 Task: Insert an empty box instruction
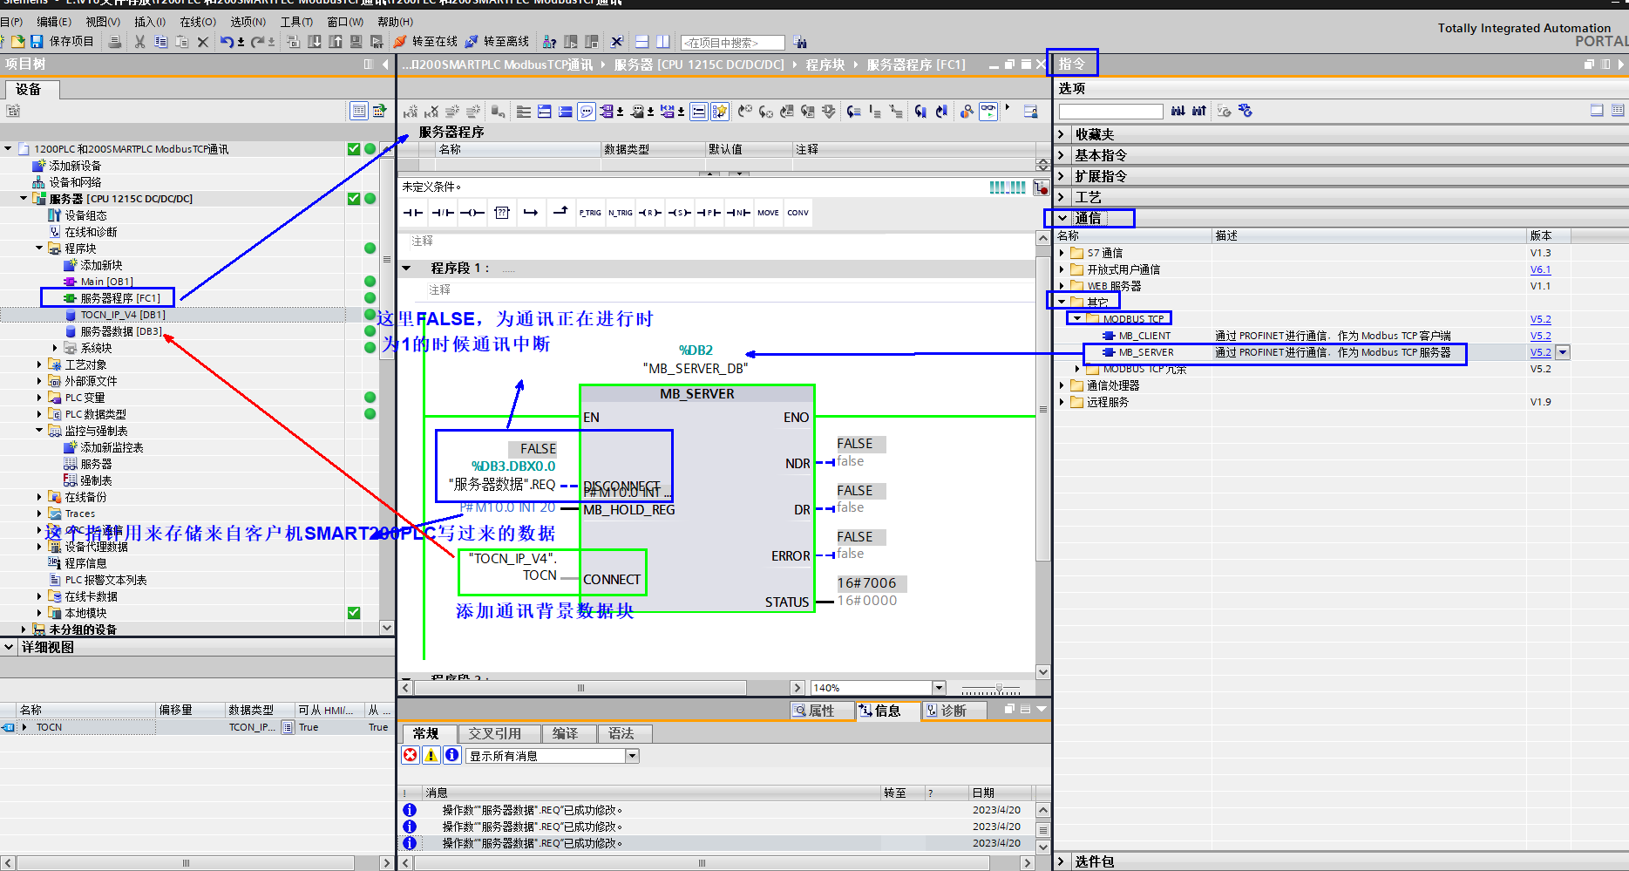pyautogui.click(x=502, y=212)
